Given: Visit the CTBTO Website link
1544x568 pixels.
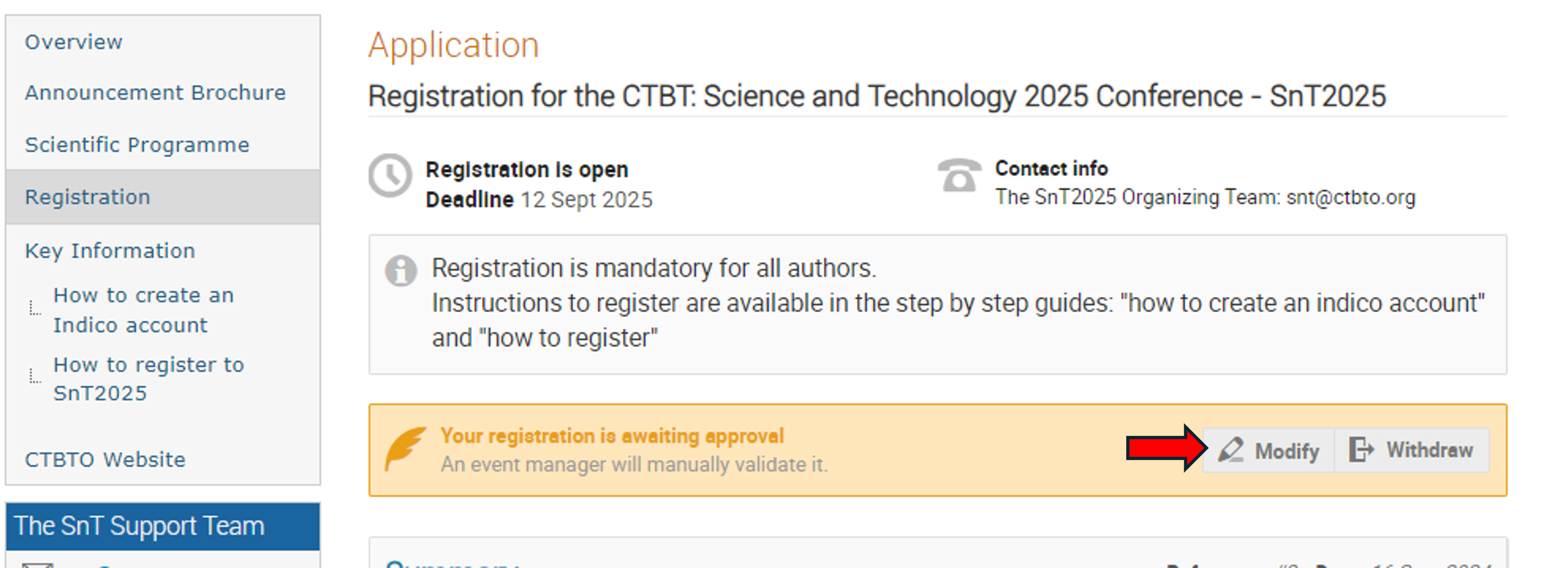Looking at the screenshot, I should pos(105,459).
